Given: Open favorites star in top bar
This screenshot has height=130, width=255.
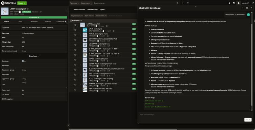Looking at the screenshot, I should click(229, 3).
